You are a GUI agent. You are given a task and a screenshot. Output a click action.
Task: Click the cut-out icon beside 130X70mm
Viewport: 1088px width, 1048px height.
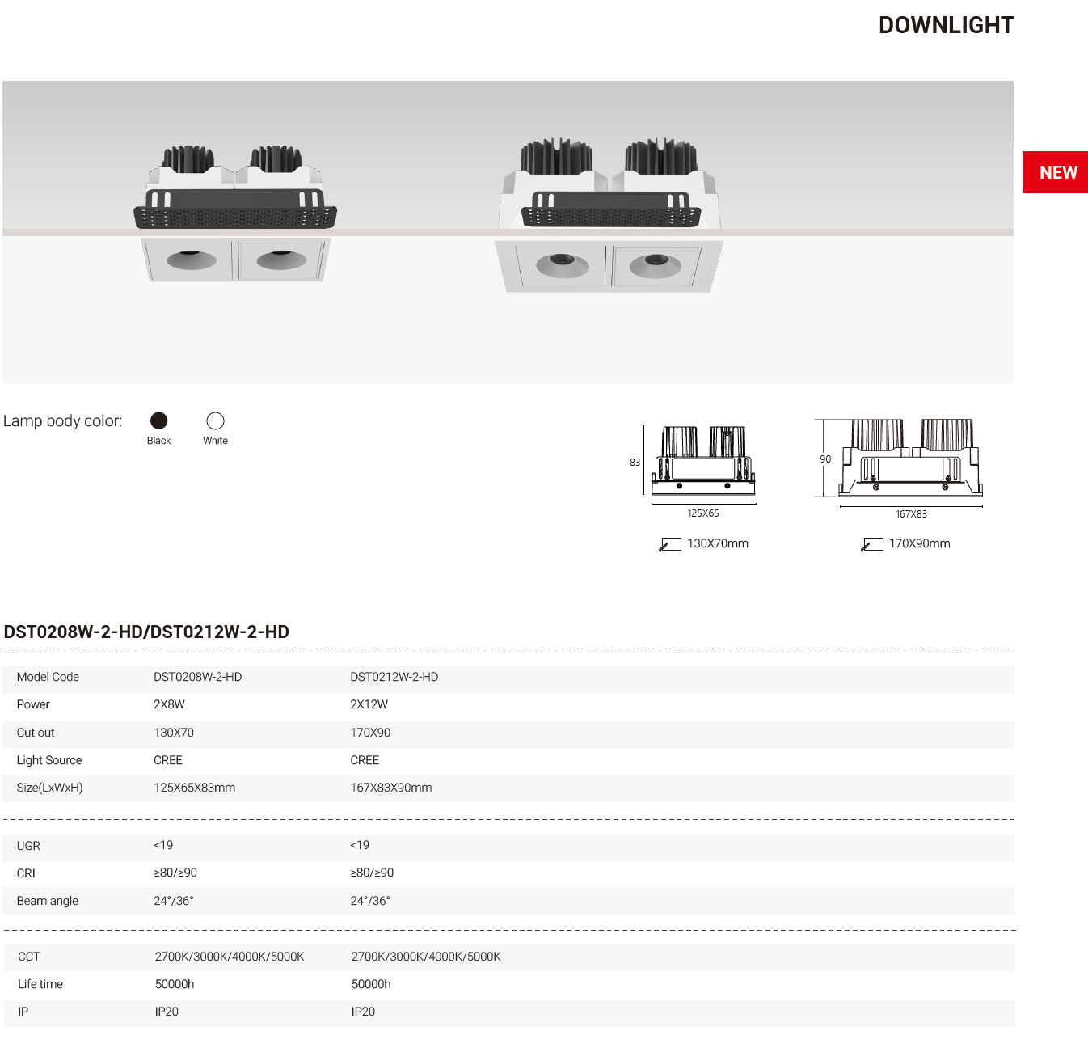click(669, 544)
